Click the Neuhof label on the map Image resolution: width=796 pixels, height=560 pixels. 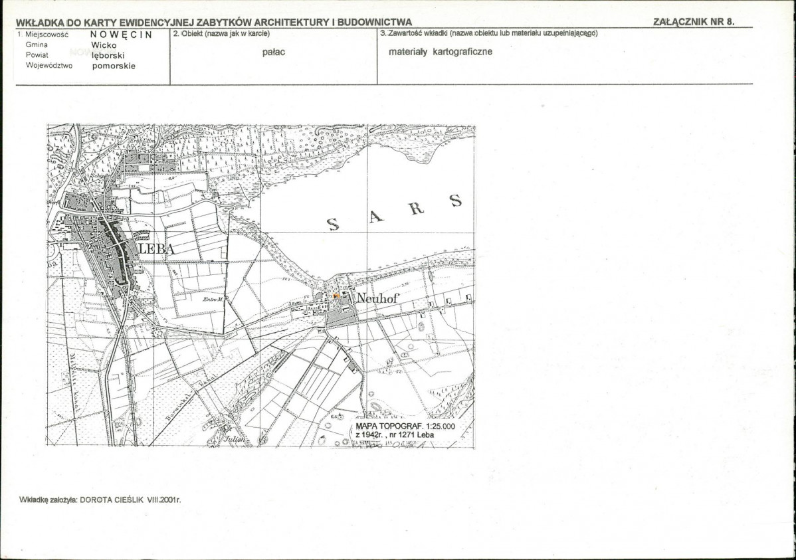[378, 298]
